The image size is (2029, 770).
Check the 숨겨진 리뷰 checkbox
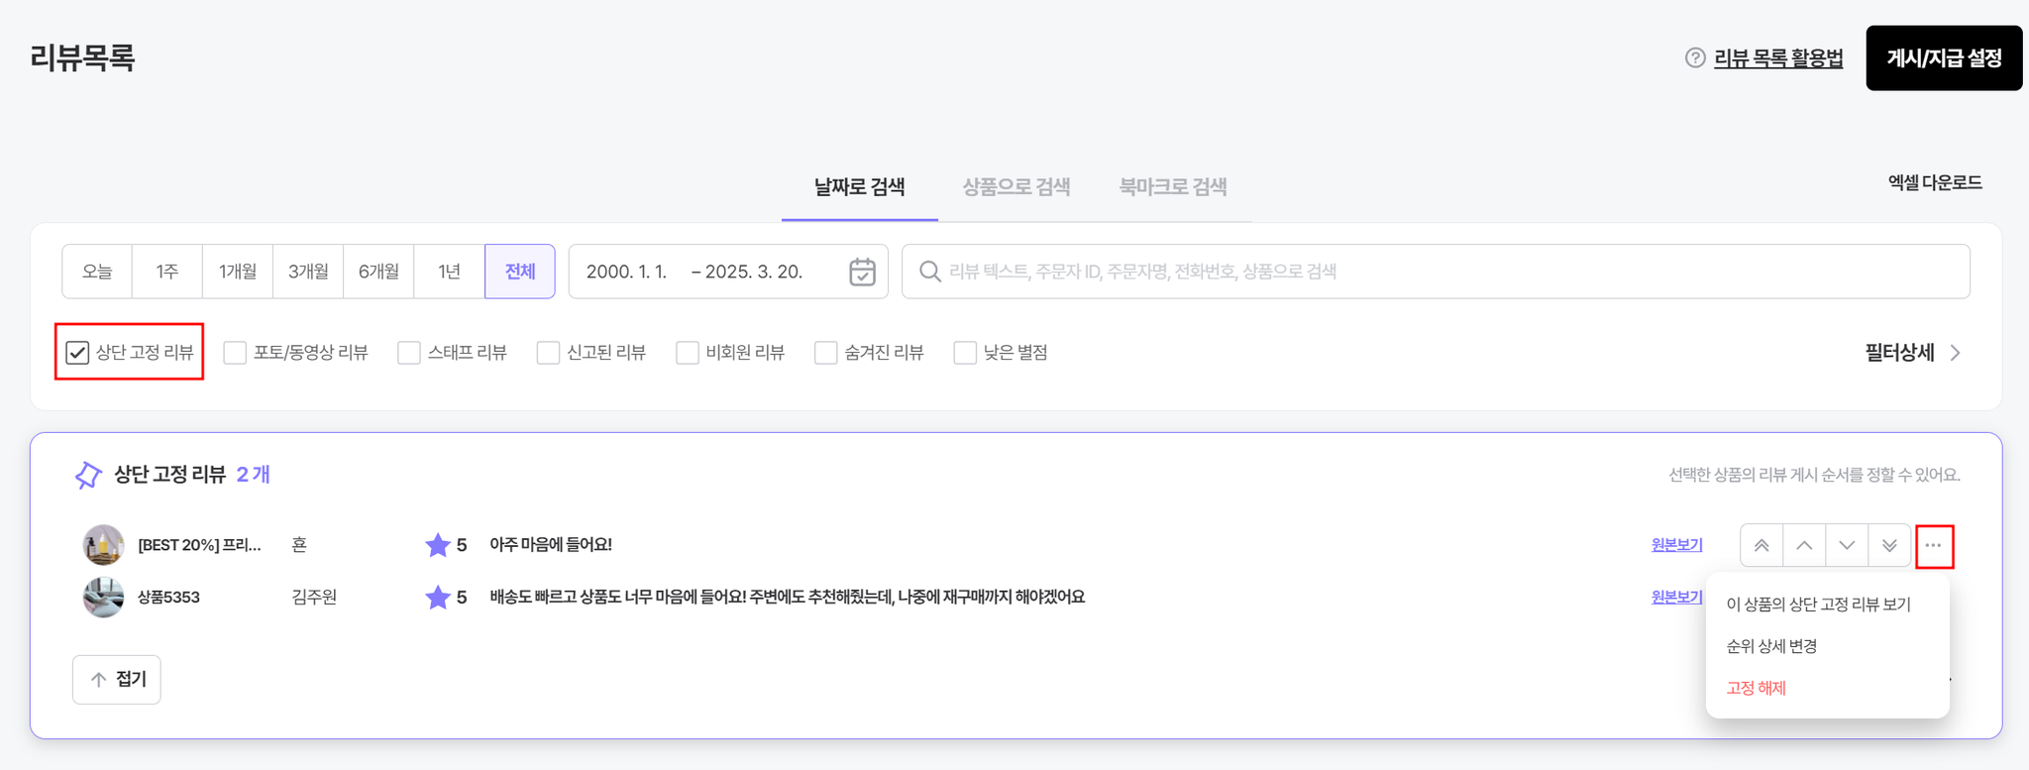point(826,352)
